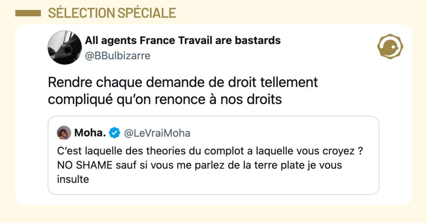Click the gold bar beside SÉLECTION SPÉCIALE
This screenshot has height=223, width=427.
click(28, 13)
